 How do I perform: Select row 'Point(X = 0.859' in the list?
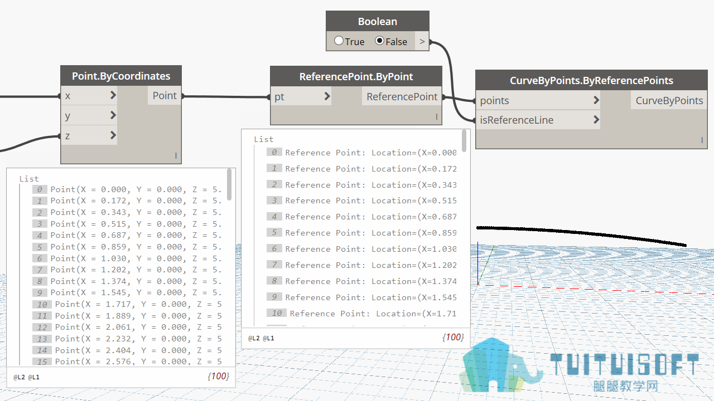tap(127, 247)
